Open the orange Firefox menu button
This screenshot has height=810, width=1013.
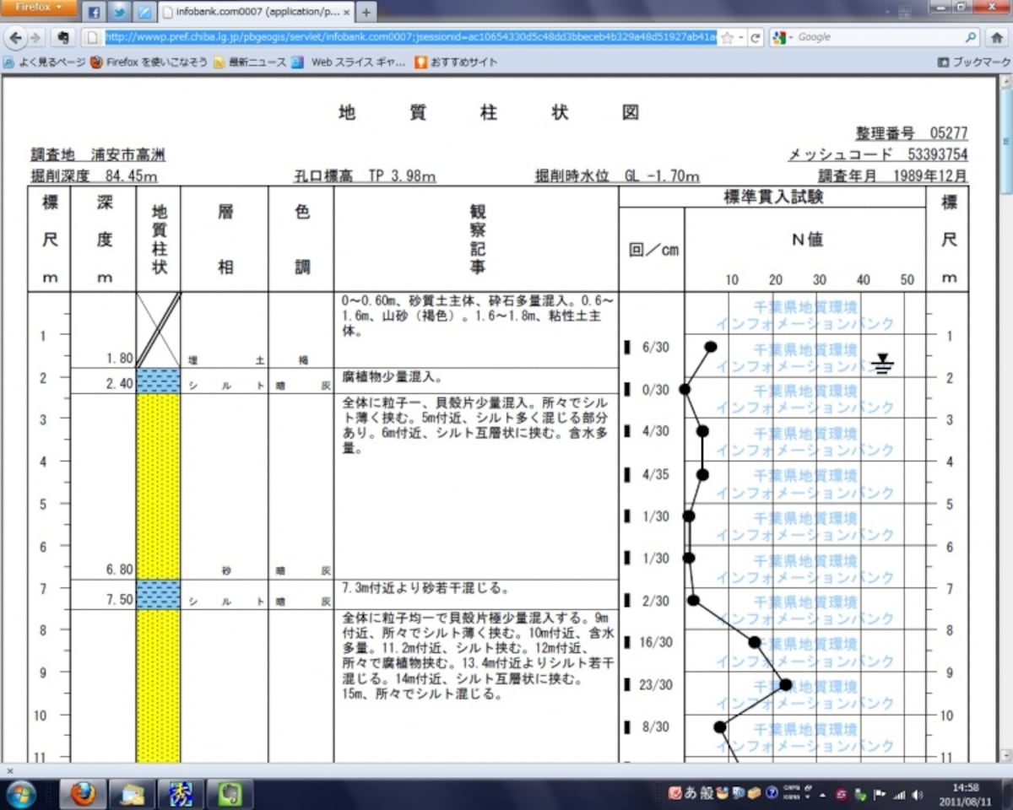click(x=39, y=8)
